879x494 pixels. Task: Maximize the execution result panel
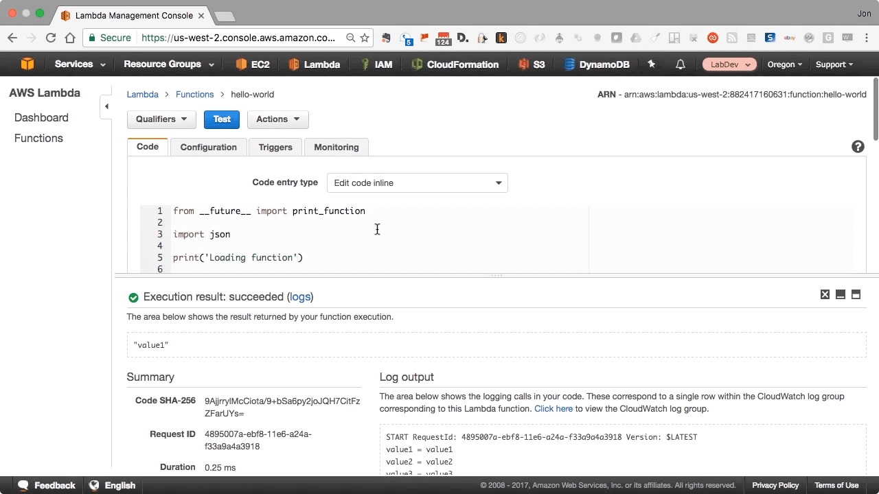[856, 294]
